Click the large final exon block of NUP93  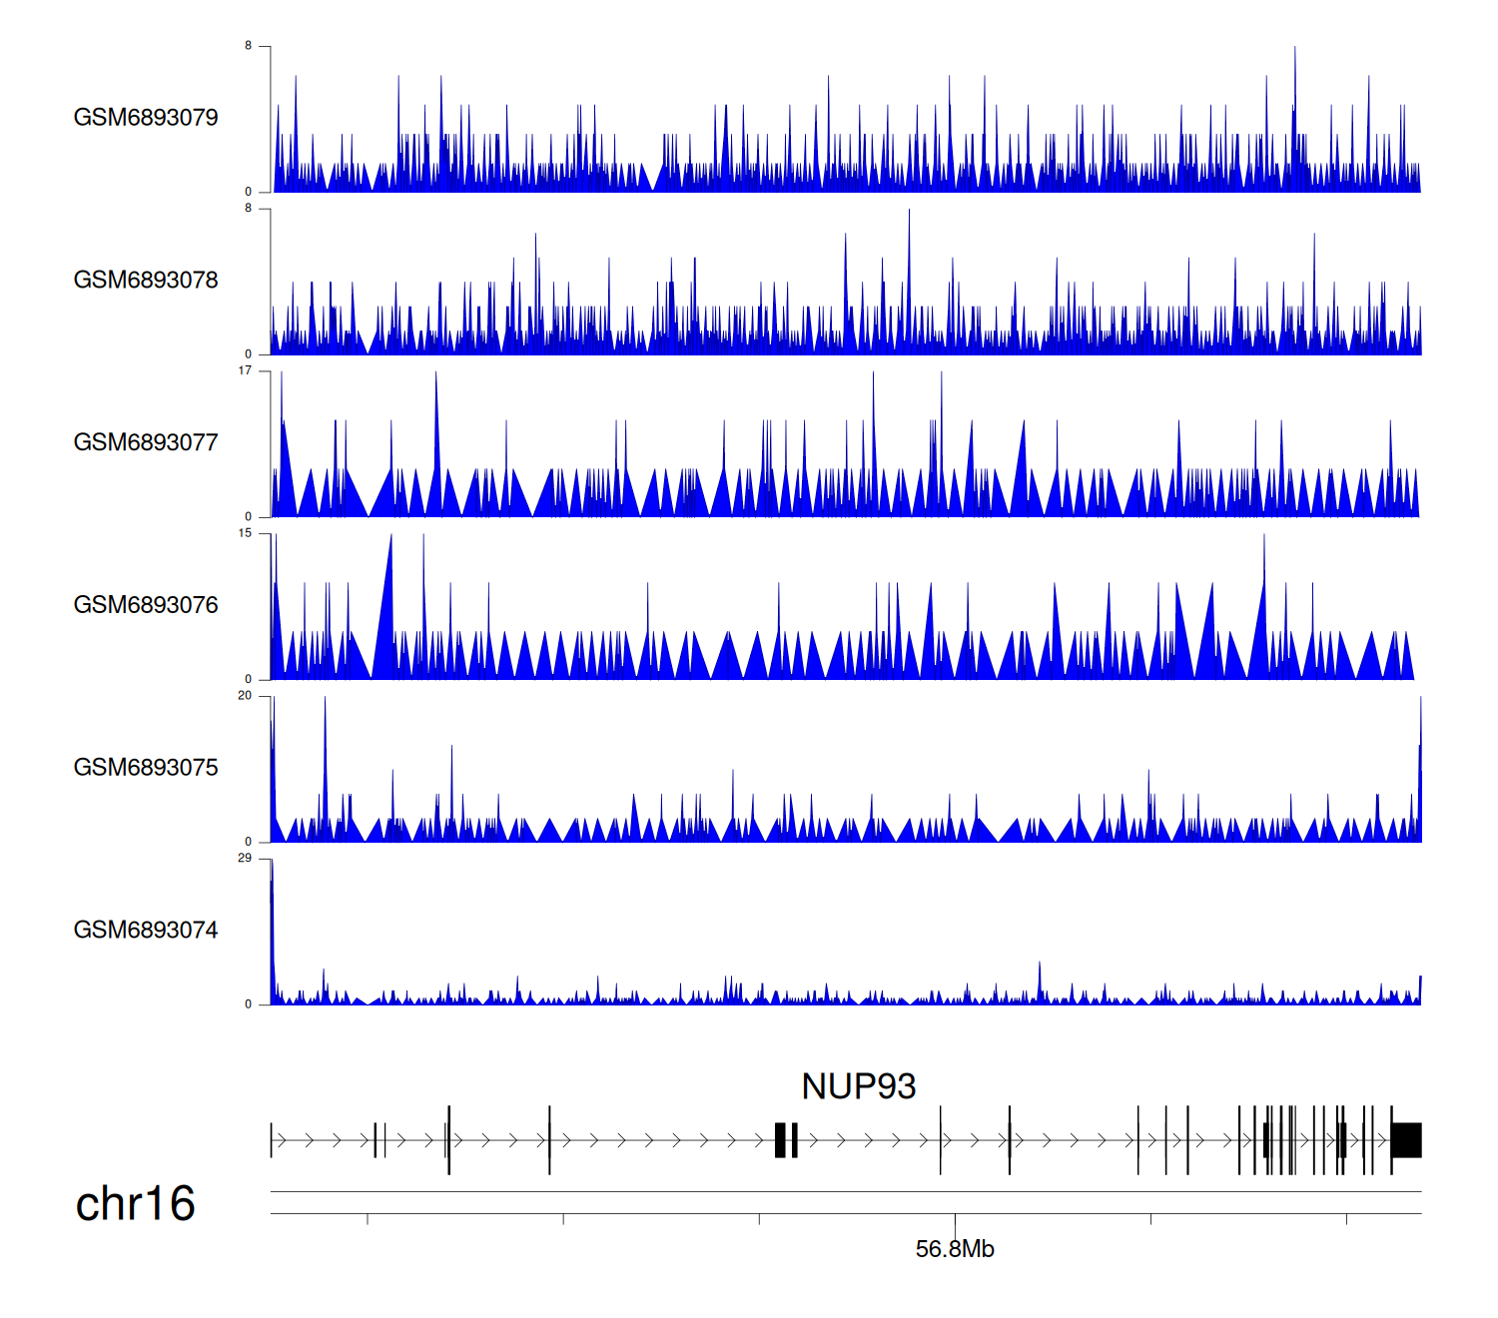point(1406,1140)
